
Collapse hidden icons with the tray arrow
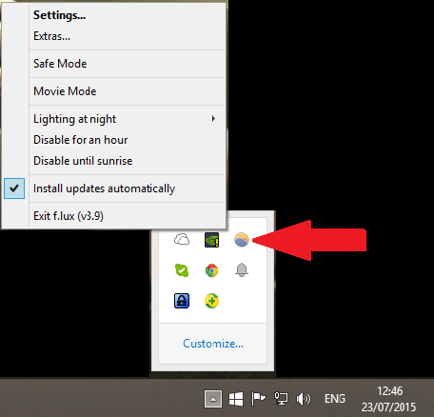pos(213,399)
